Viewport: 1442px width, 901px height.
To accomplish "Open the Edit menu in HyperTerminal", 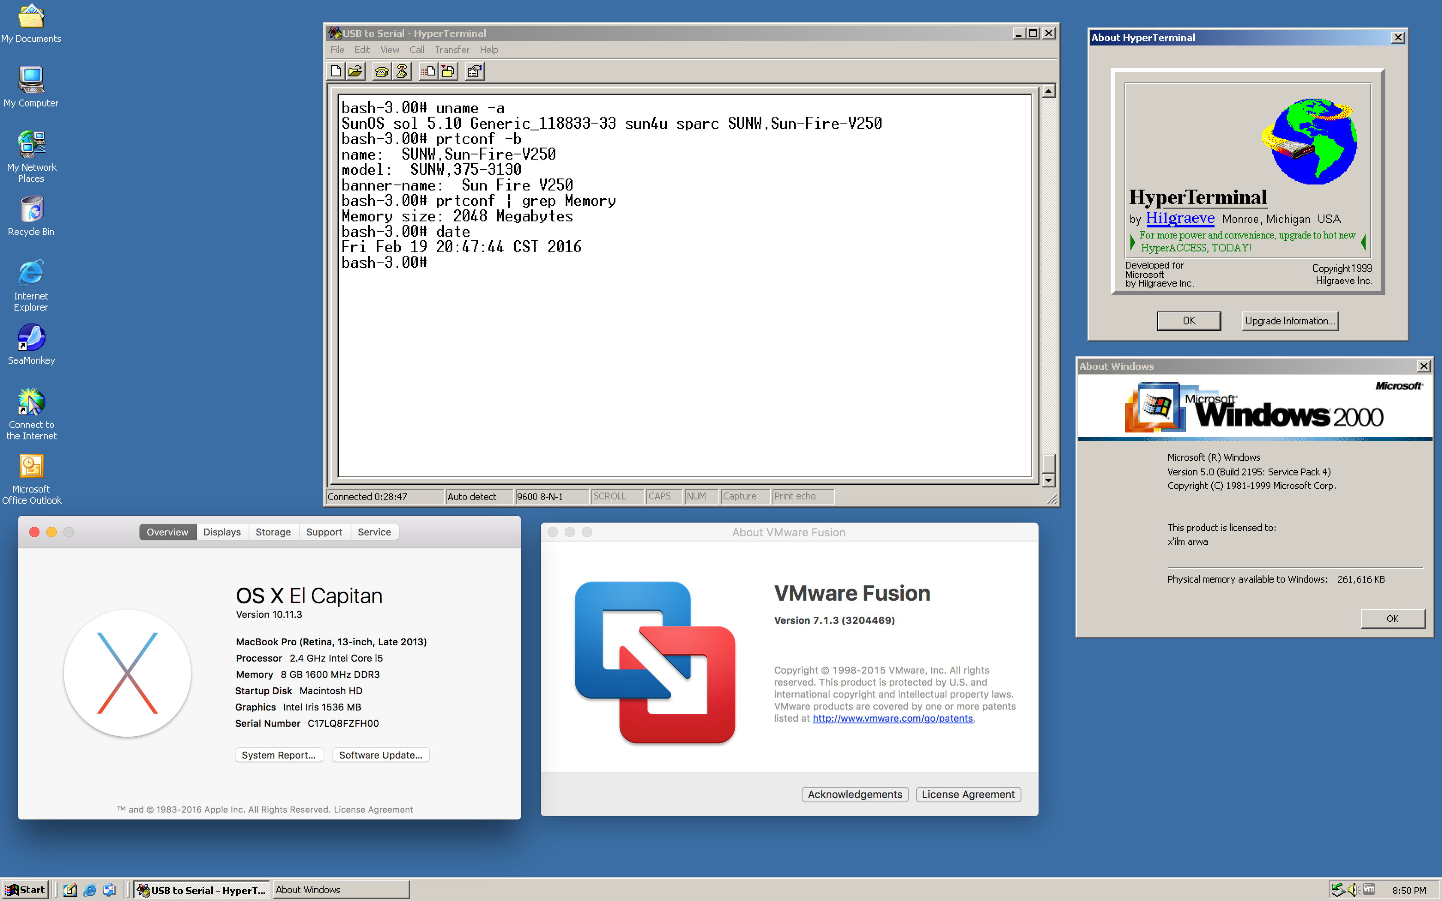I will (362, 50).
